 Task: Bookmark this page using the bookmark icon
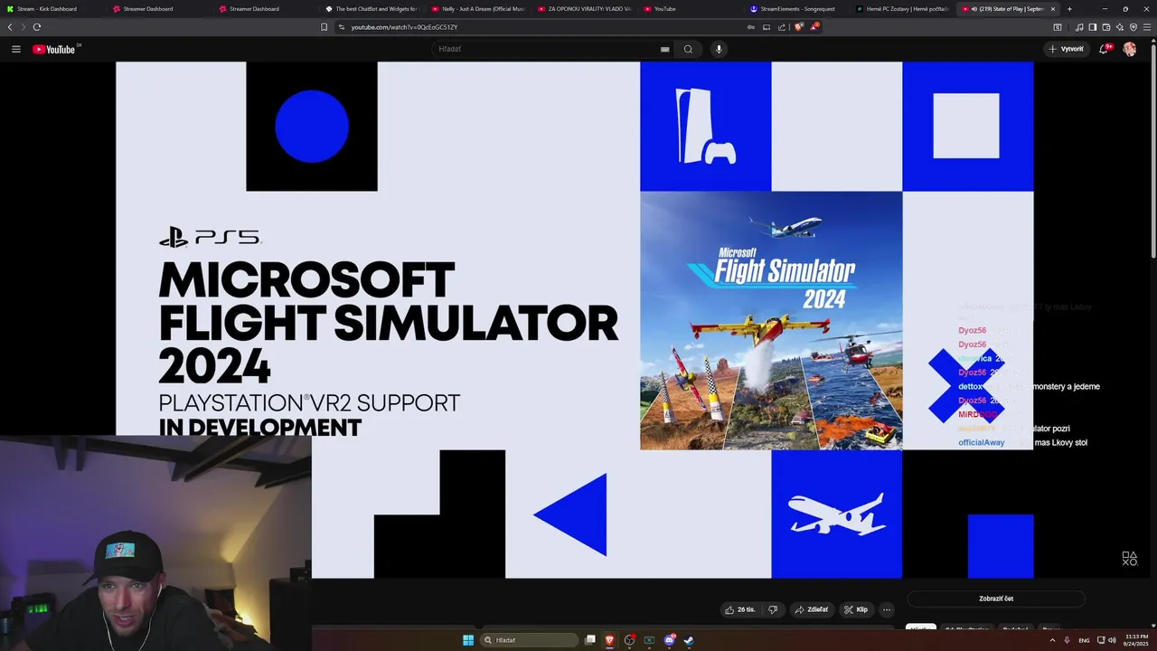click(x=324, y=27)
